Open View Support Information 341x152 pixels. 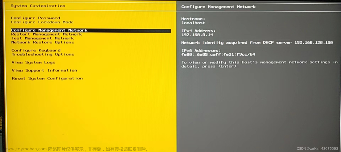[x=44, y=70]
